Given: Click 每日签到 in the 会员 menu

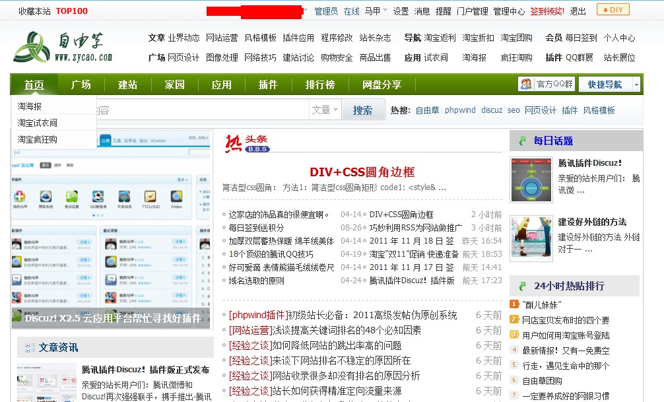Looking at the screenshot, I should (581, 38).
